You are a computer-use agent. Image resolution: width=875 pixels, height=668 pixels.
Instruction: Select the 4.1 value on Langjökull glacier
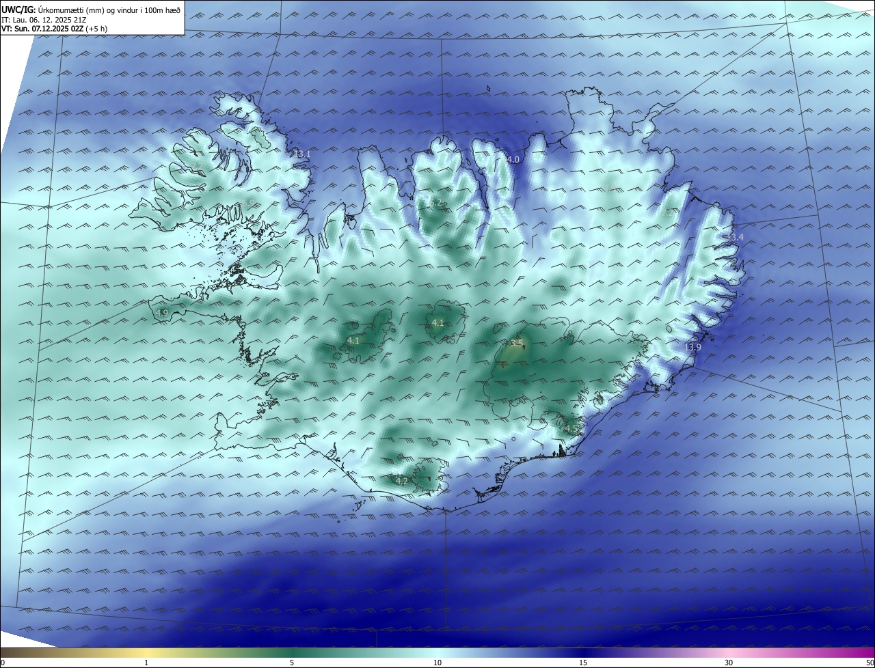tap(353, 339)
